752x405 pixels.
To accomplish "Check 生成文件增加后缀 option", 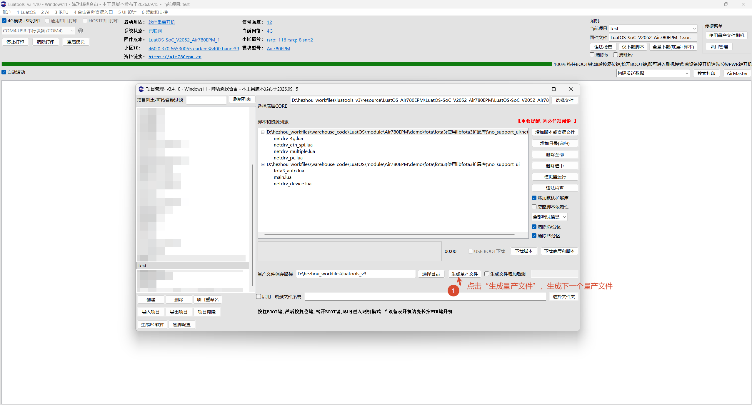I will pos(487,274).
